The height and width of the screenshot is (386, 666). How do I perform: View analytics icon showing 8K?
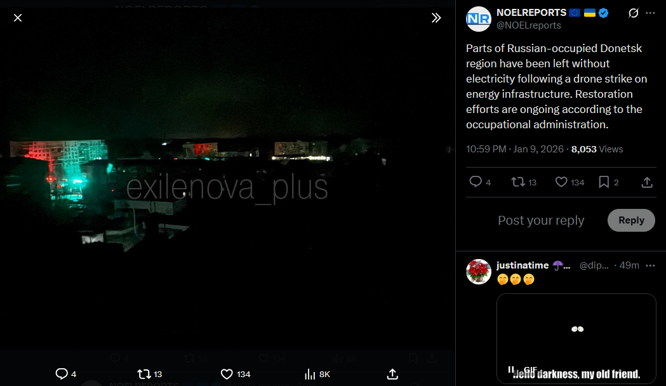310,374
